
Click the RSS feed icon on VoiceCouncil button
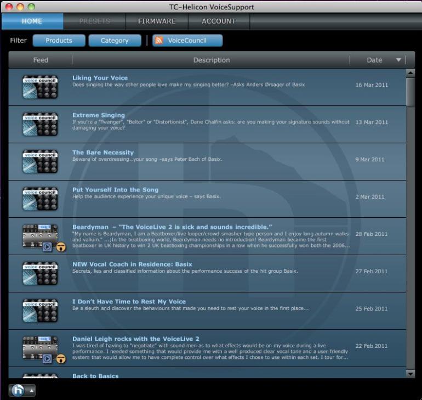[159, 41]
